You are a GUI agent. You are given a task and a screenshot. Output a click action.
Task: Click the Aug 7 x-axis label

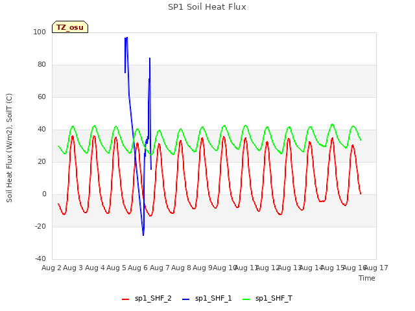tap(160, 268)
